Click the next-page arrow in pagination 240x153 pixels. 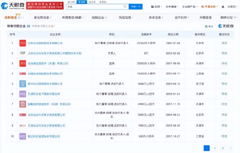pyautogui.click(x=231, y=148)
